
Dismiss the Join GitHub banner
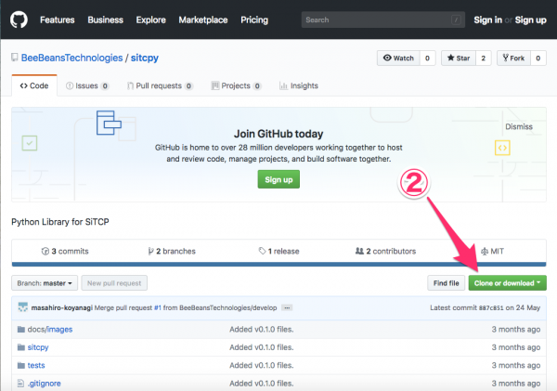(518, 126)
